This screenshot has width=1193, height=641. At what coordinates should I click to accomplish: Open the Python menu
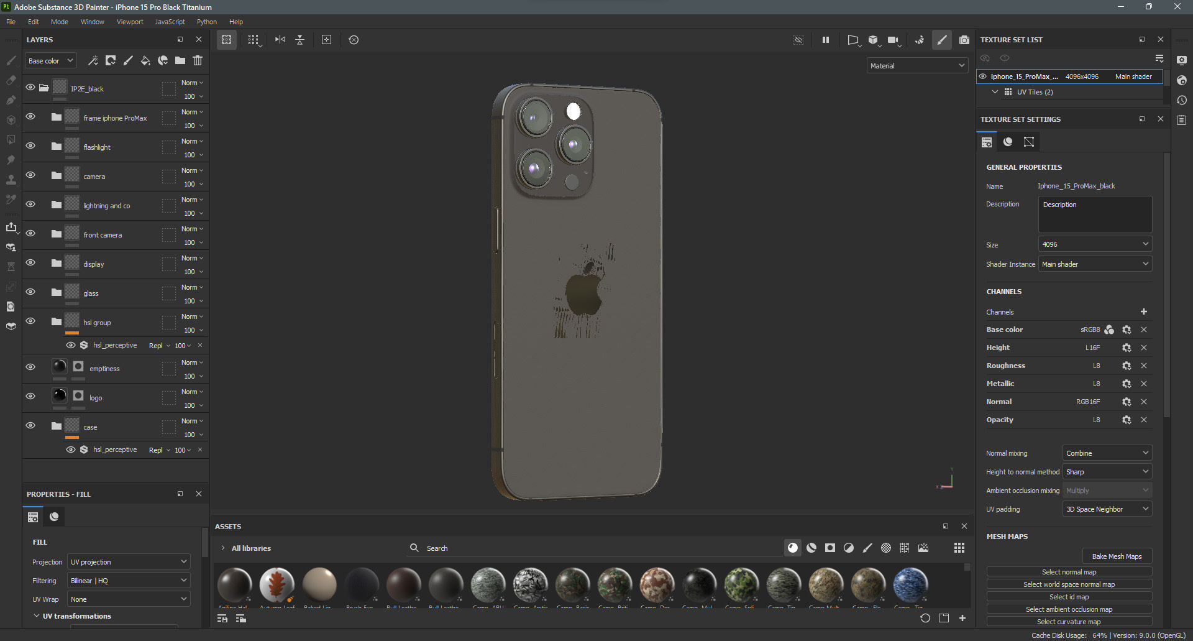pos(207,22)
